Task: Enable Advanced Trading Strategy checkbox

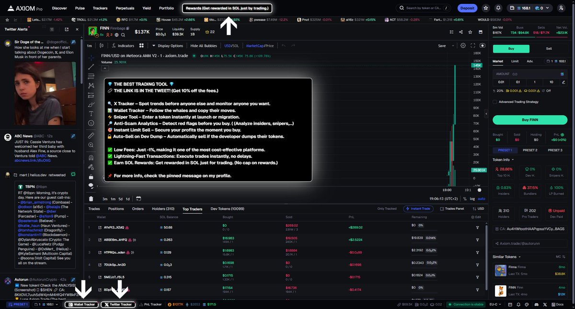Action: click(495, 101)
